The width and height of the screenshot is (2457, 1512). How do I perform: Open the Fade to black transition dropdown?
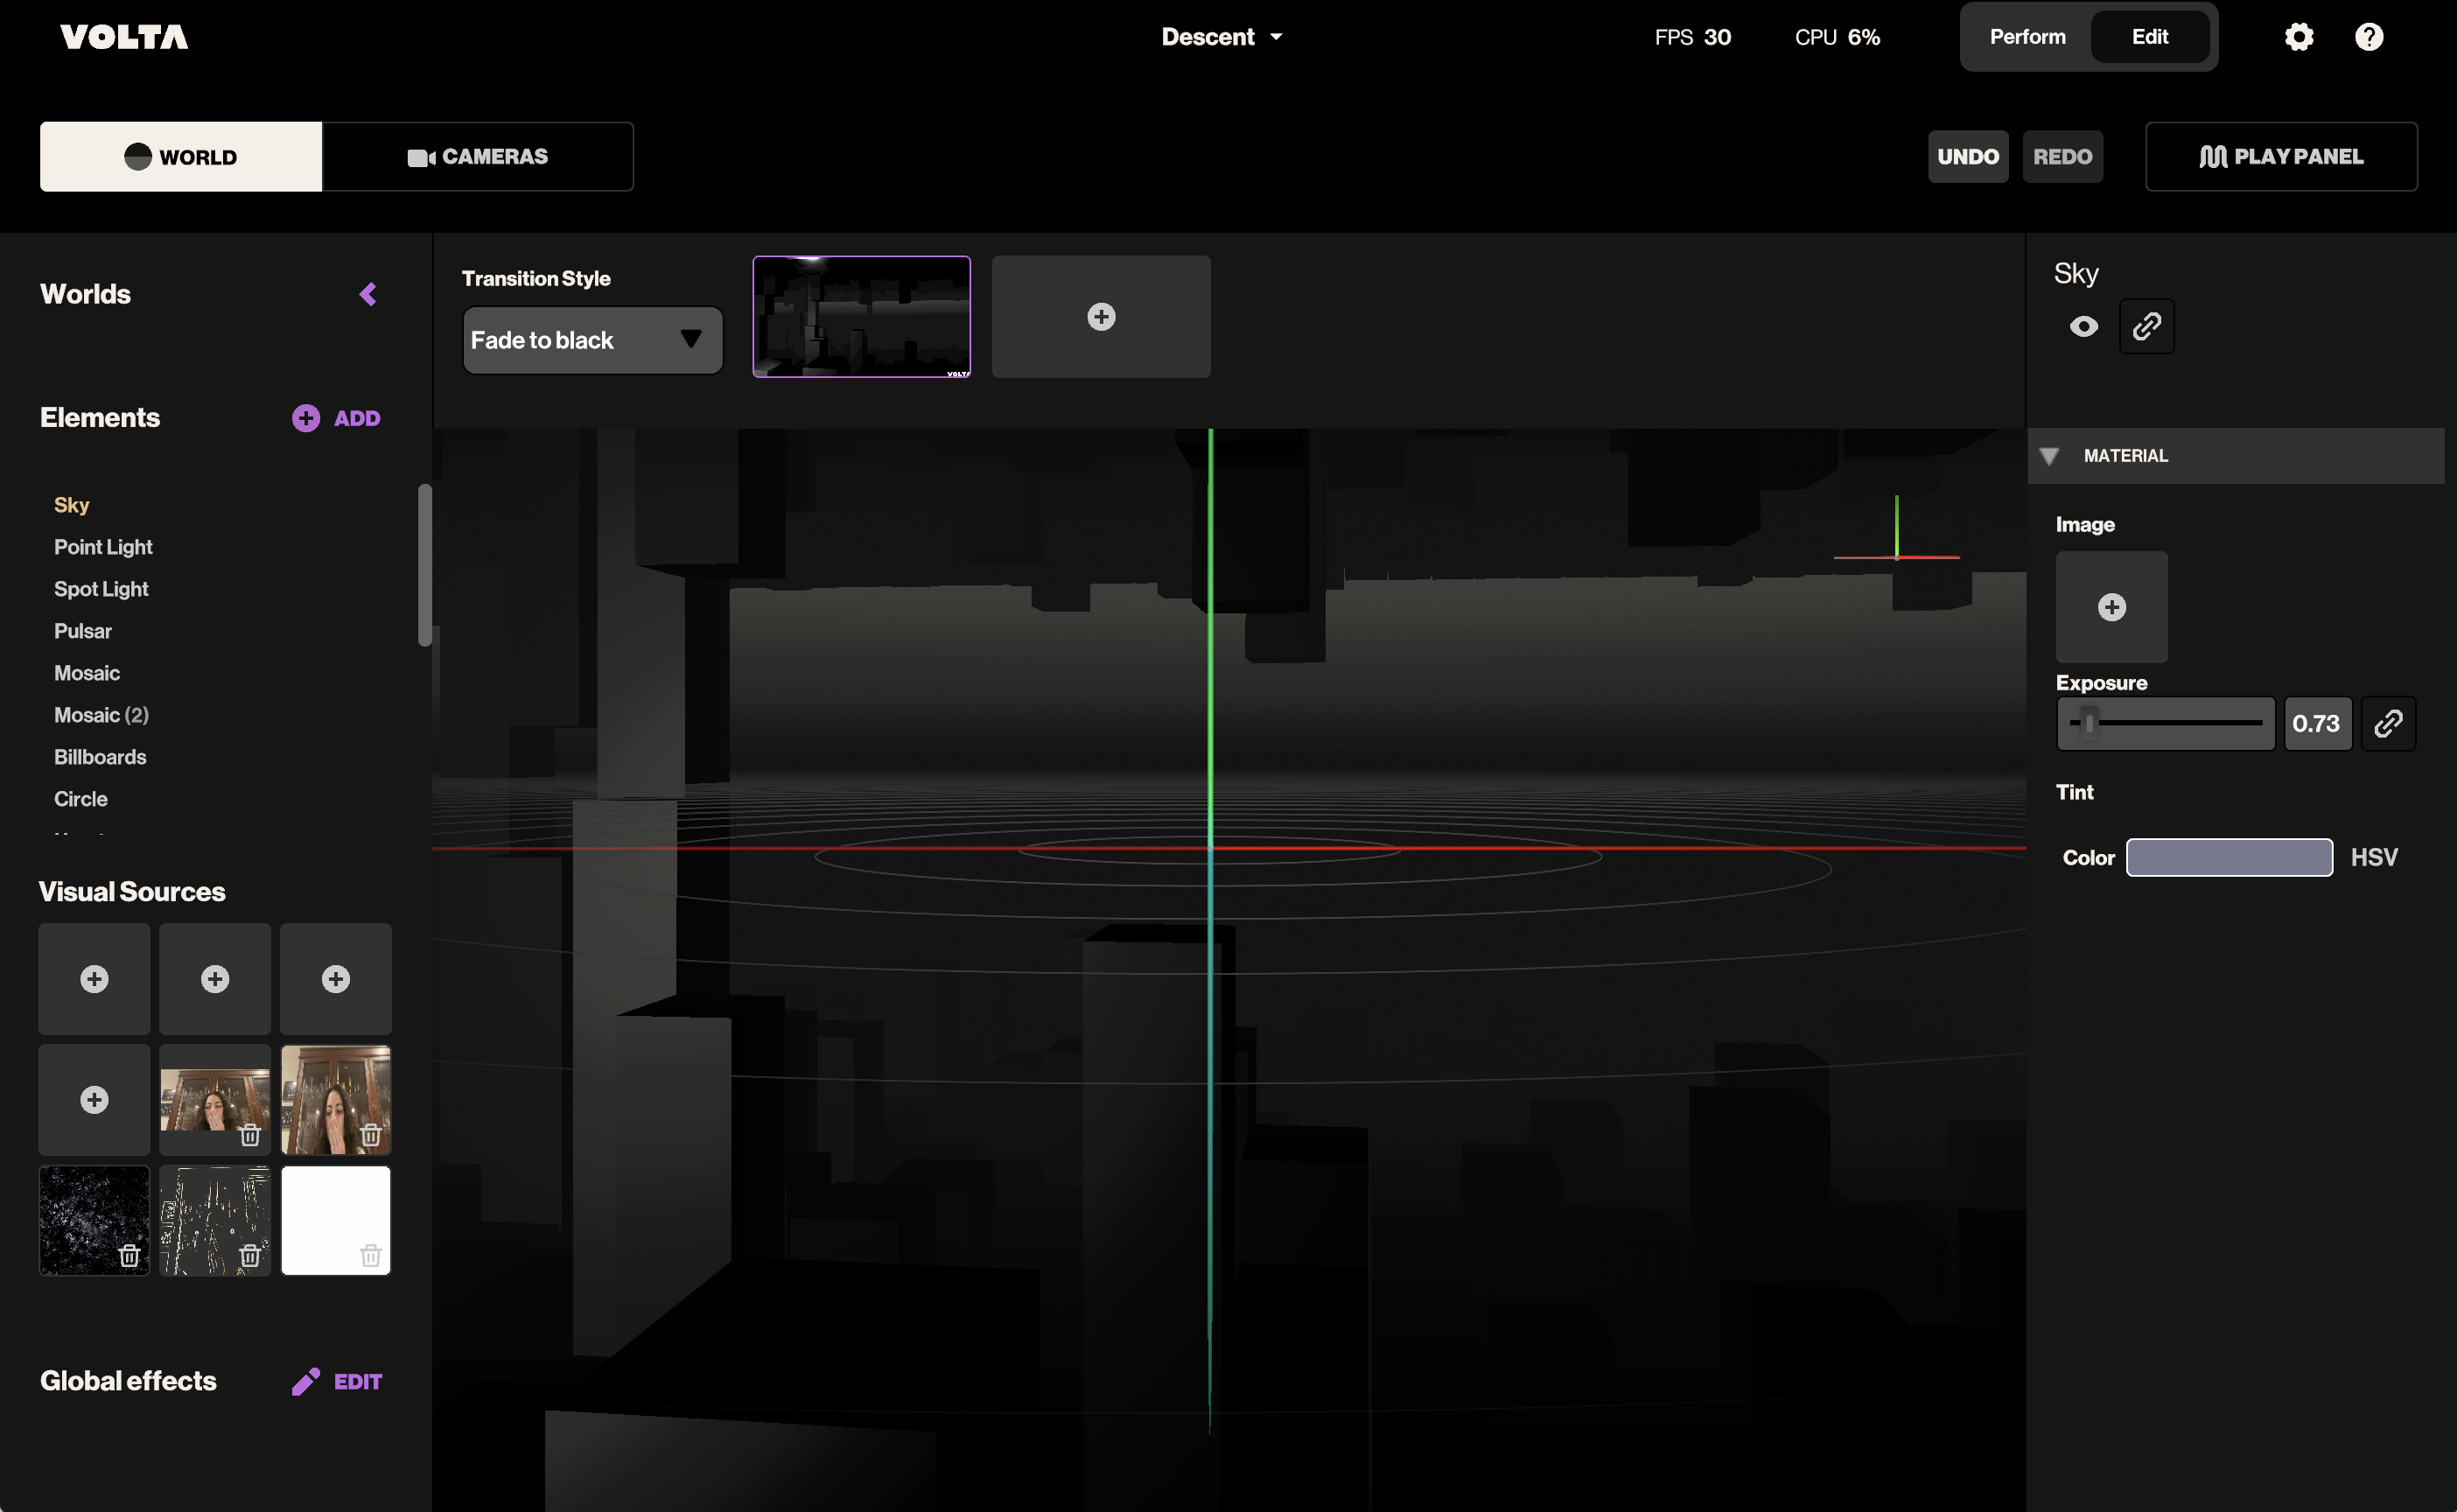click(x=592, y=340)
